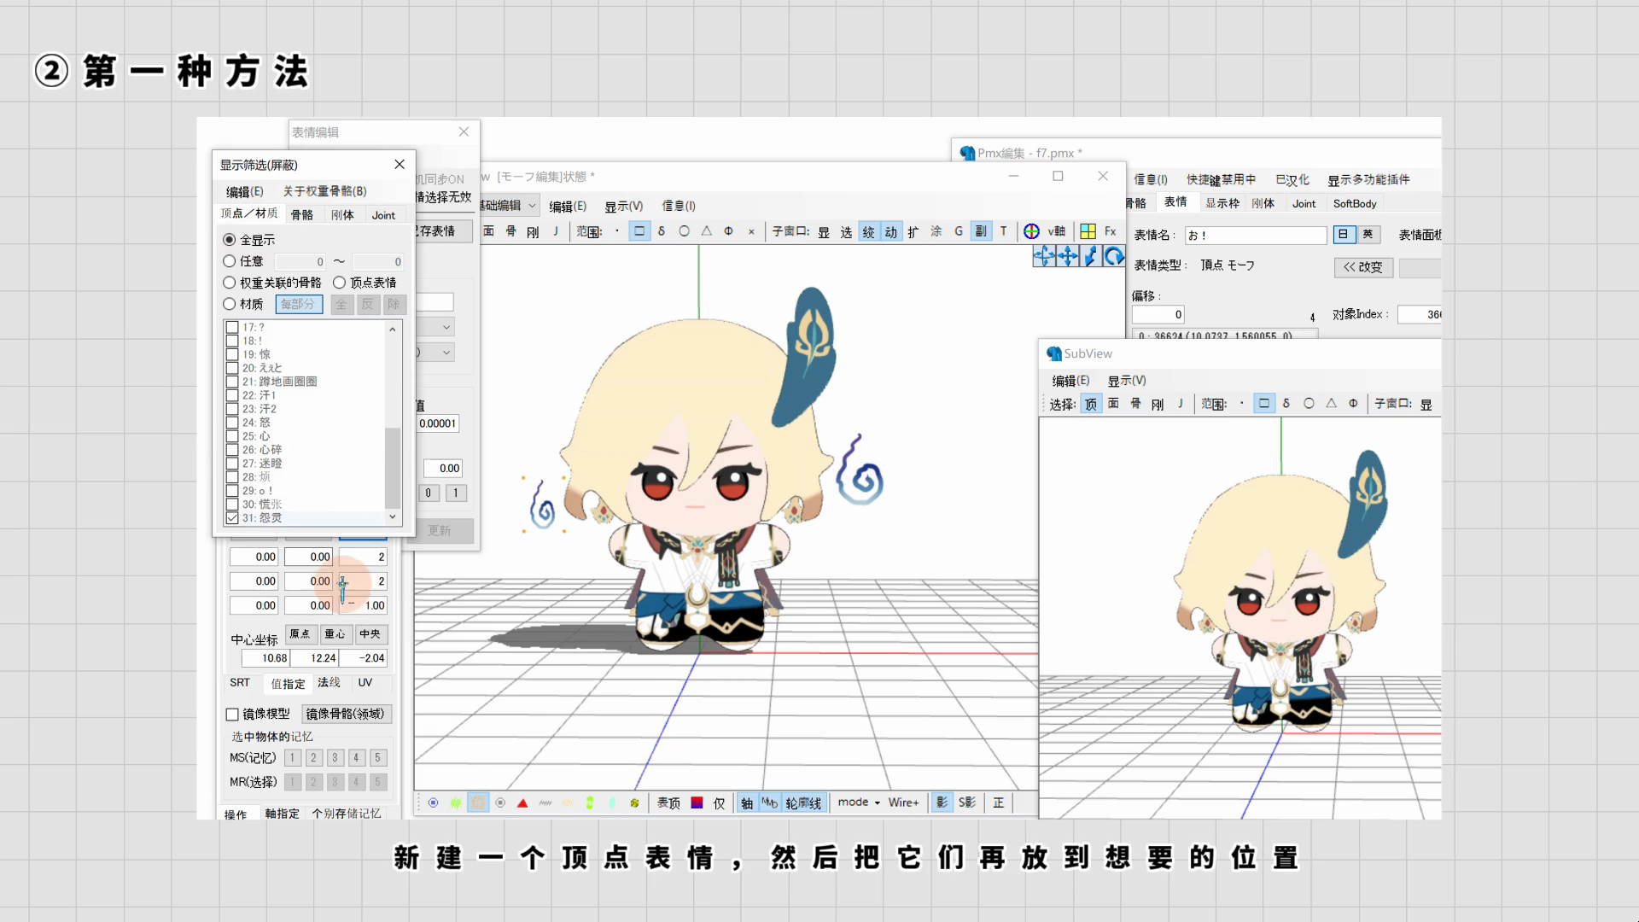Click the 0.00001 value field
1639x922 pixels.
point(438,423)
